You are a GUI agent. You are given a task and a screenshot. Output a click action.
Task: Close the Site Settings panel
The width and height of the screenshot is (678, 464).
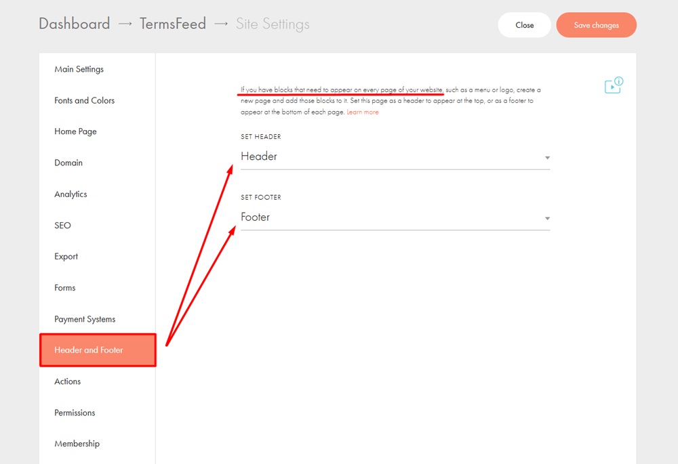(x=525, y=25)
